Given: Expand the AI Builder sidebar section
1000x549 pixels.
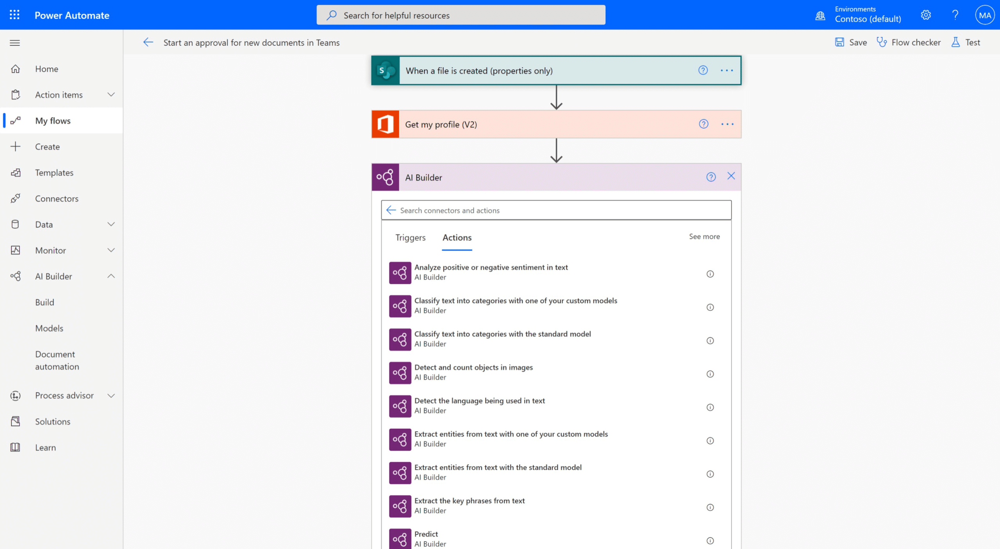Looking at the screenshot, I should pyautogui.click(x=110, y=276).
